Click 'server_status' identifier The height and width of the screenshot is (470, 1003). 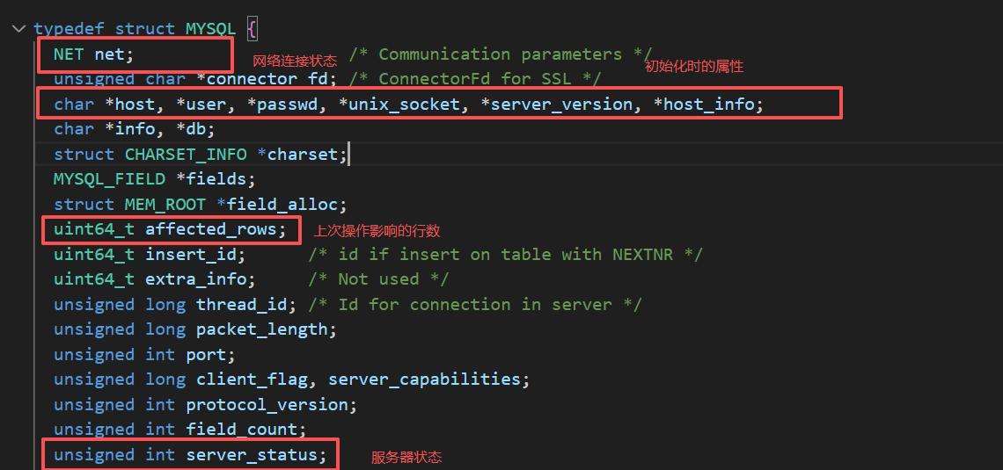point(252,455)
